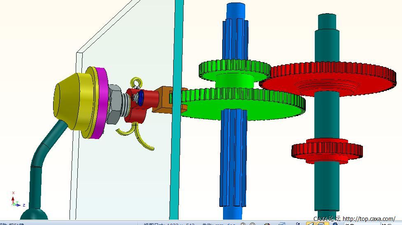Toggle the first highlighted status bar icon
This screenshot has width=402, height=225.
pyautogui.click(x=310, y=224)
